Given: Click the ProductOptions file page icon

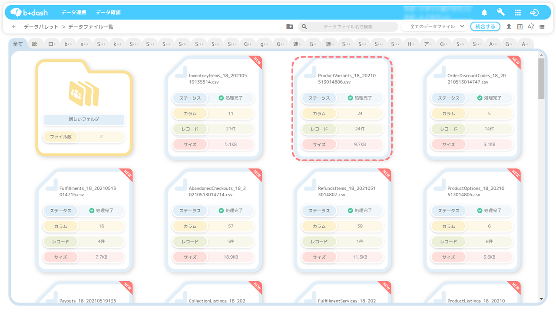Looking at the screenshot, I should [x=440, y=185].
